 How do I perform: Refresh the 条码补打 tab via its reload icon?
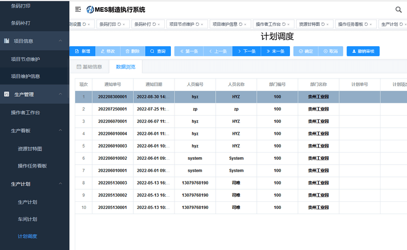tap(154, 24)
